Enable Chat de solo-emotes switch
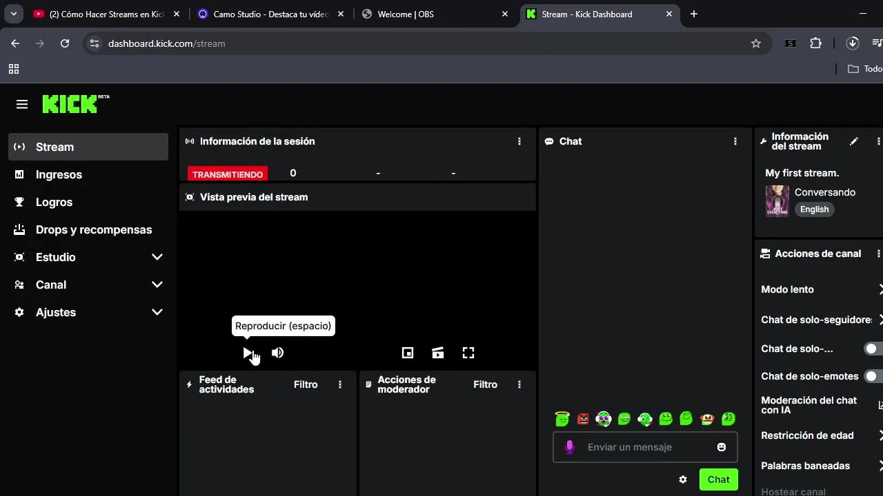Image resolution: width=883 pixels, height=496 pixels. click(873, 376)
